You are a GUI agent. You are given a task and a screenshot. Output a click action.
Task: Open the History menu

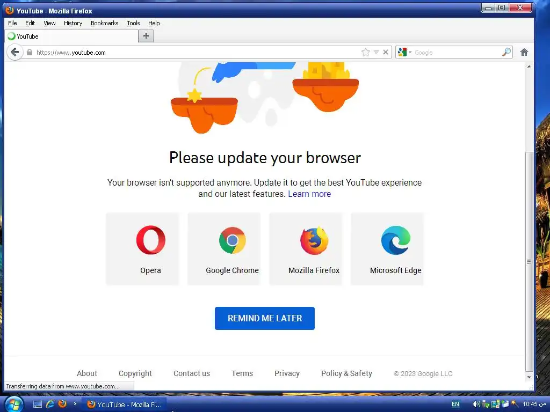(73, 23)
